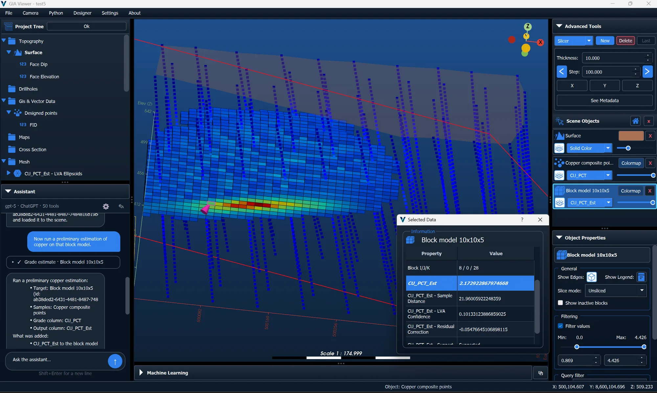The image size is (657, 393).
Task: Open the Settings menu
Action: [110, 13]
